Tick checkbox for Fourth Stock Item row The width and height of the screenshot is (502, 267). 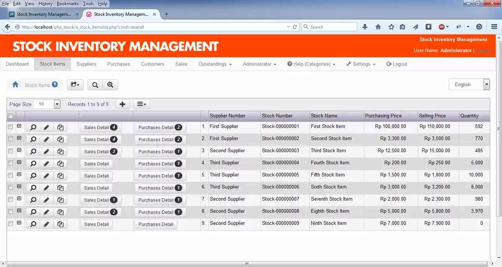pos(11,163)
